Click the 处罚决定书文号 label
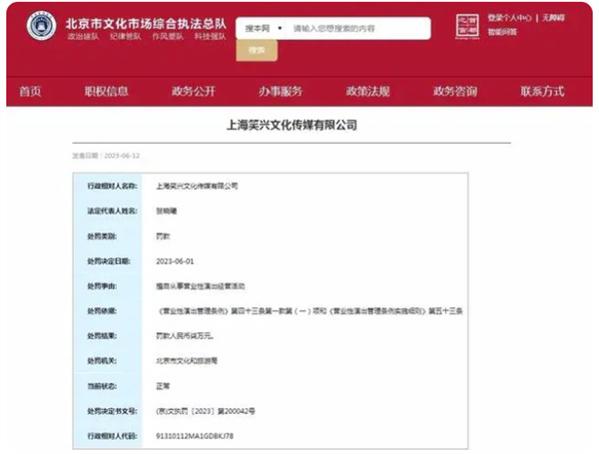 [x=112, y=411]
